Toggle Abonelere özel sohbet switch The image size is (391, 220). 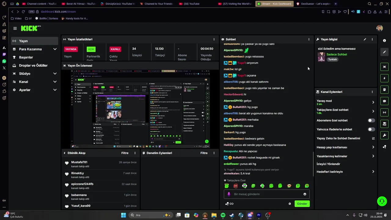(371, 120)
